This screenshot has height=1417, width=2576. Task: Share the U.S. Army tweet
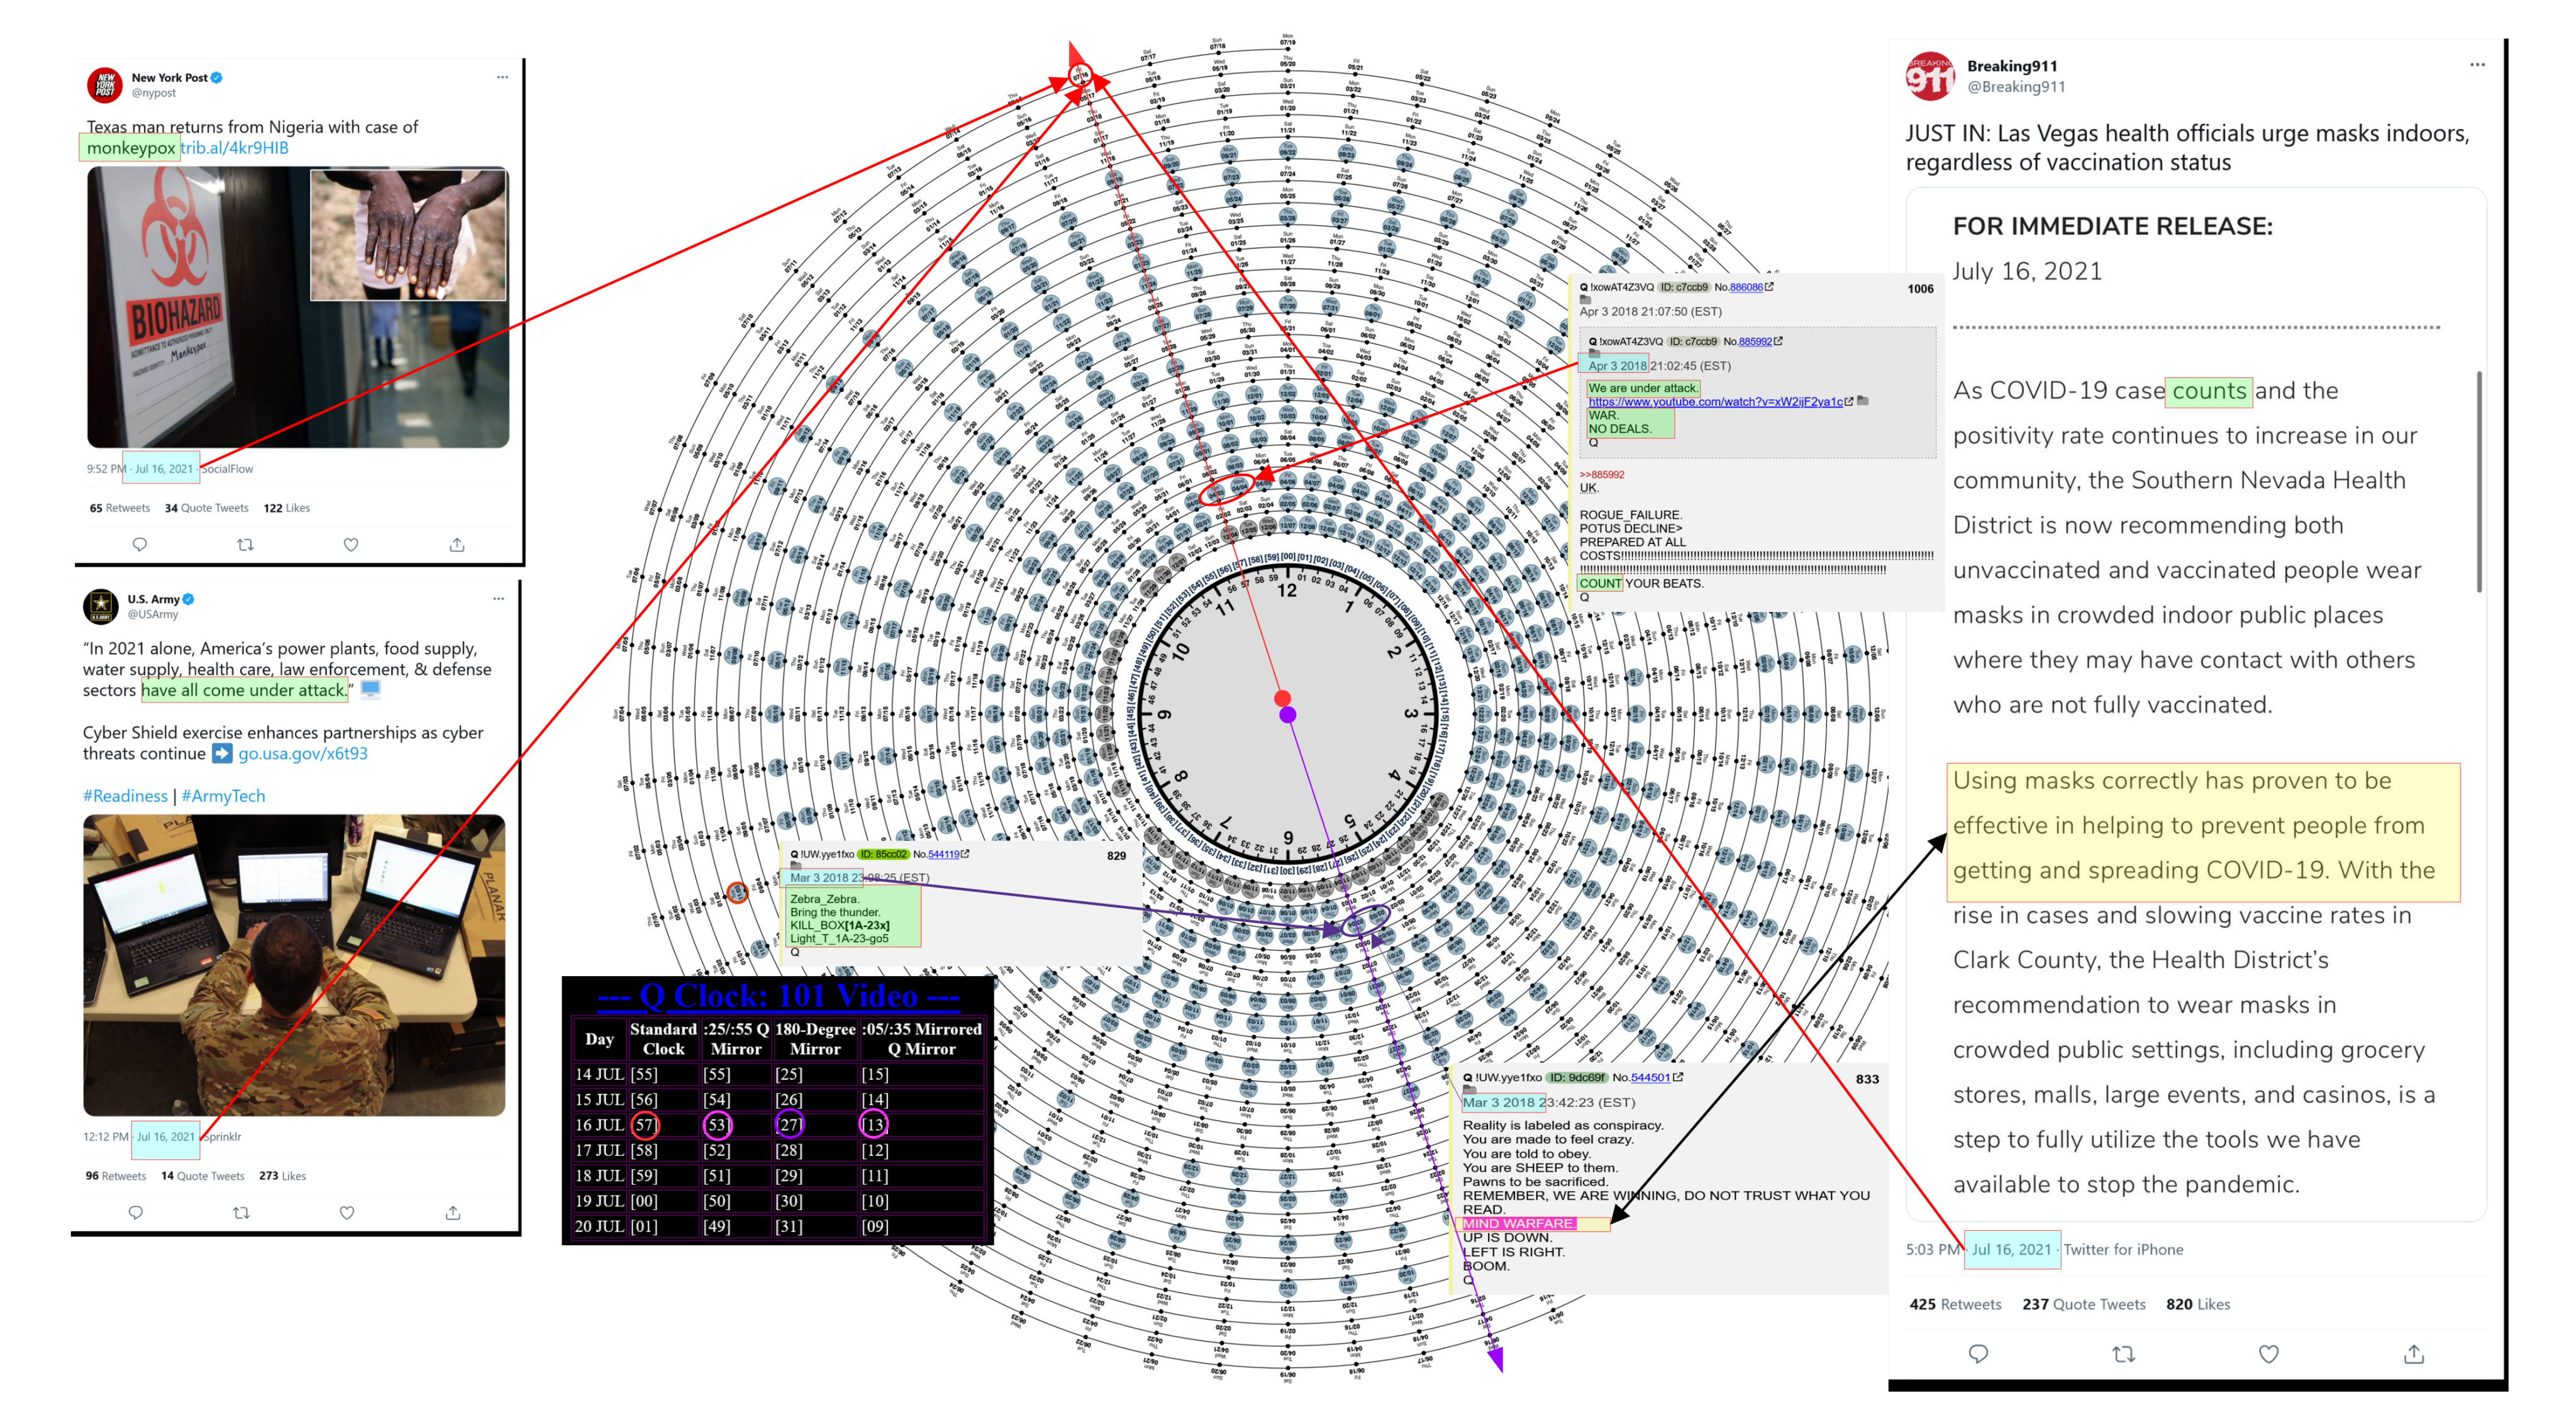pyautogui.click(x=453, y=1212)
